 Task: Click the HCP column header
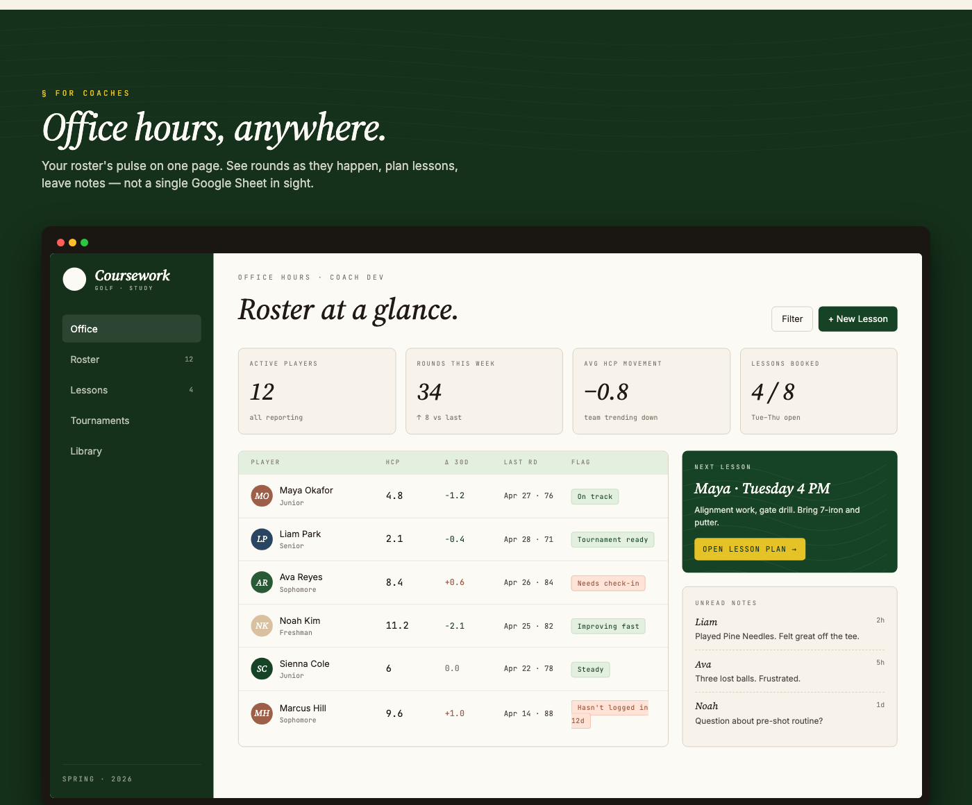393,462
